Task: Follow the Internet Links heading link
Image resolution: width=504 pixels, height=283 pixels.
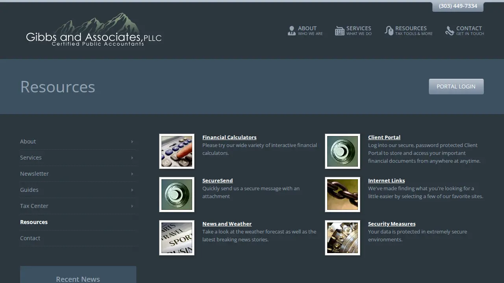Action: coord(386,180)
